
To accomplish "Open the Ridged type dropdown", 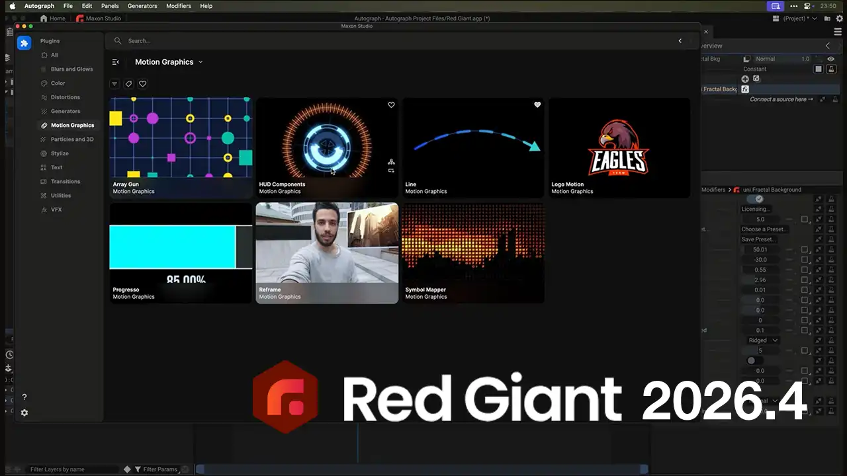I will [x=763, y=340].
